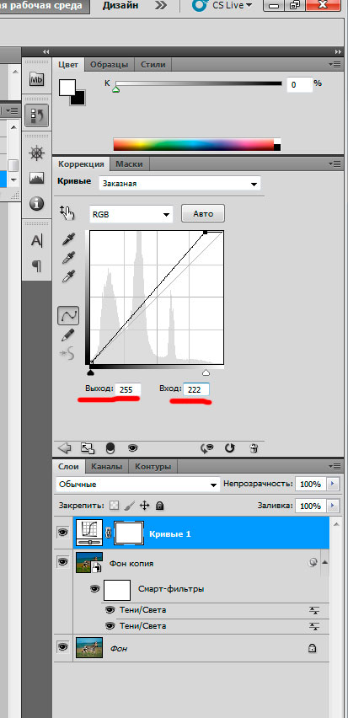Click the reset adjustment circular arrow icon
348x718 pixels.
[x=230, y=447]
